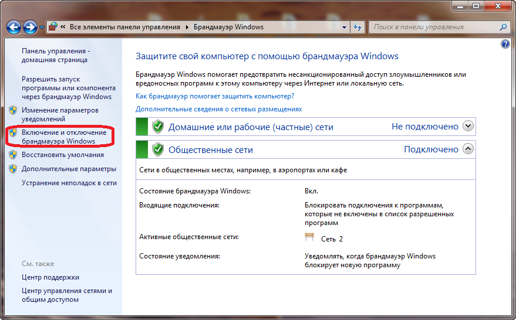The height and width of the screenshot is (320, 516).
Task: Open 'Устранение неполадок в сети'
Action: [69, 183]
